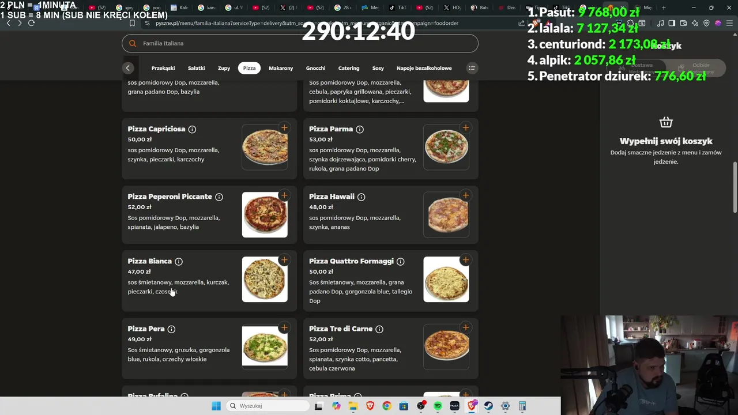Viewport: 738px width, 415px height.
Task: Add Pizza Tre di Carne to basket
Action: (x=465, y=327)
